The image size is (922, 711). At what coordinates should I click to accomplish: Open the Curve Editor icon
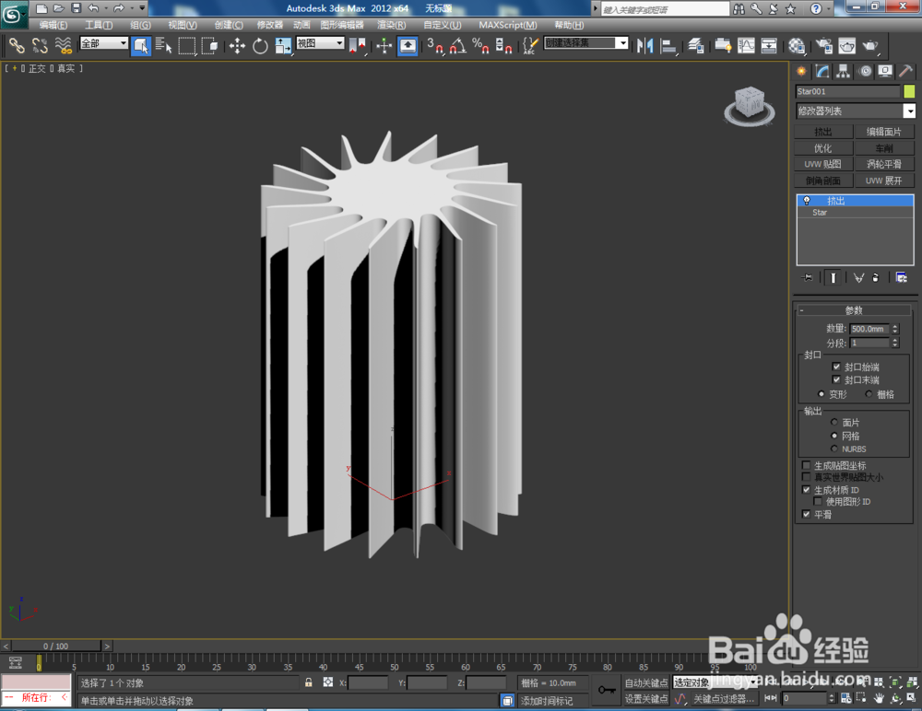pyautogui.click(x=746, y=45)
